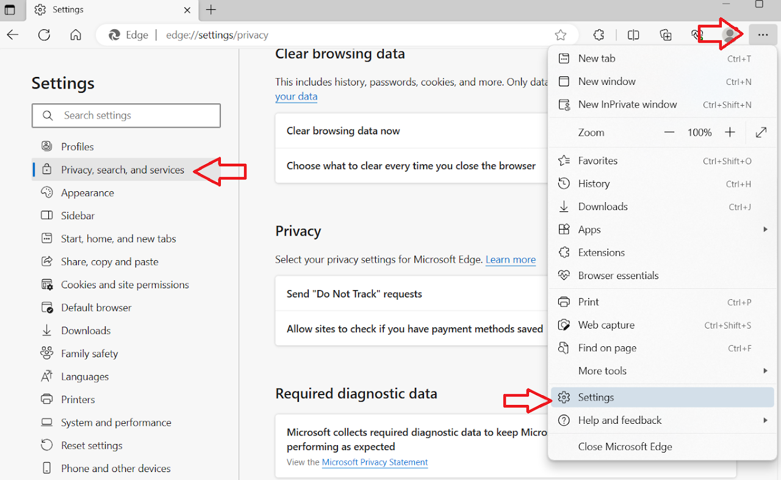The width and height of the screenshot is (781, 480).
Task: Go back using the back arrow icon
Action: pyautogui.click(x=12, y=35)
